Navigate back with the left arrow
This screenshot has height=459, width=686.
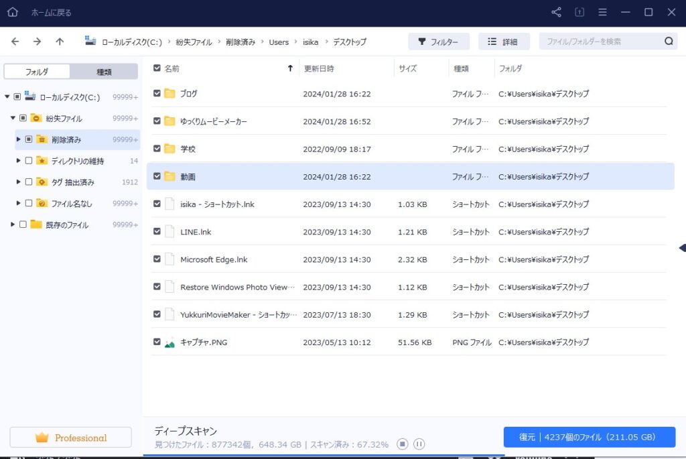pyautogui.click(x=15, y=42)
